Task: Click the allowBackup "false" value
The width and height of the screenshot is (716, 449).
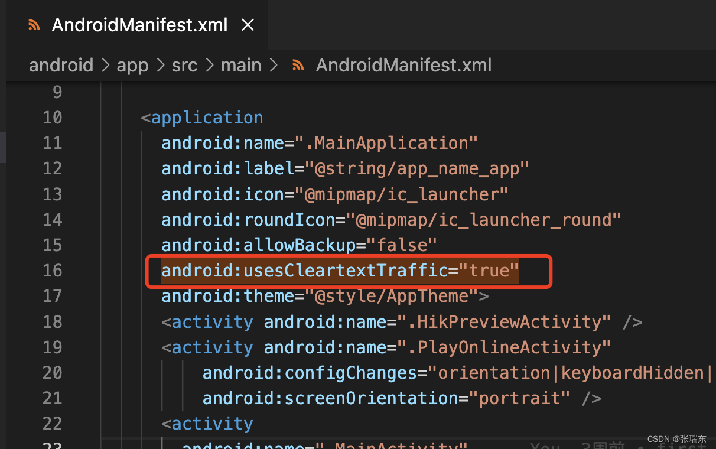Action: (x=401, y=245)
